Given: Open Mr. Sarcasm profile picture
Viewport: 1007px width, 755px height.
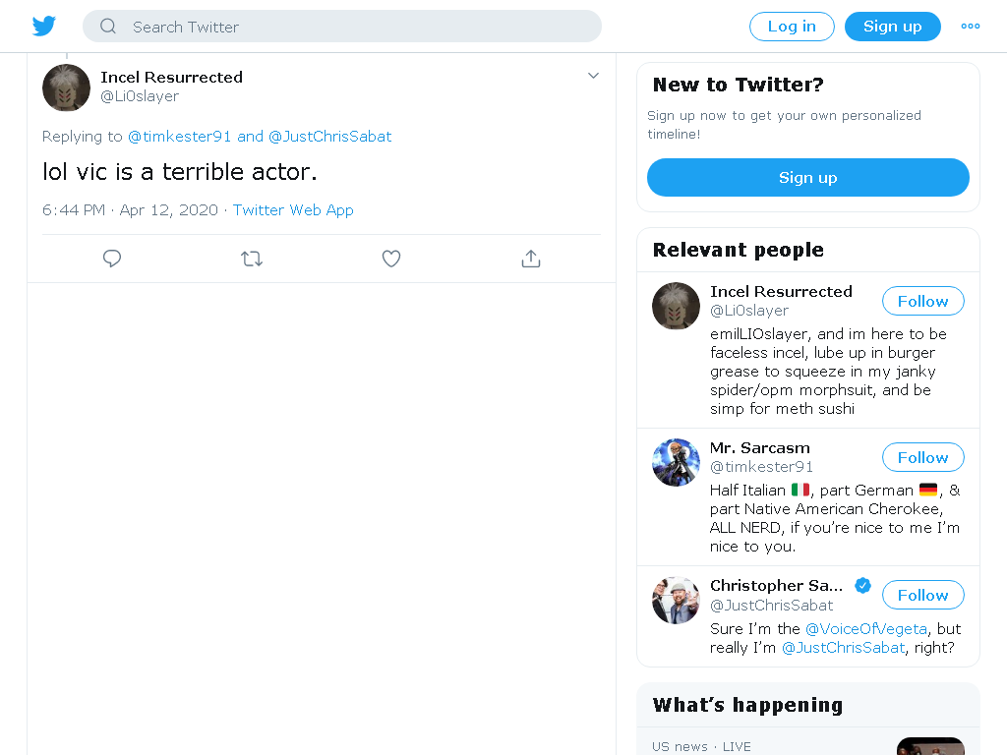Looking at the screenshot, I should (x=676, y=462).
